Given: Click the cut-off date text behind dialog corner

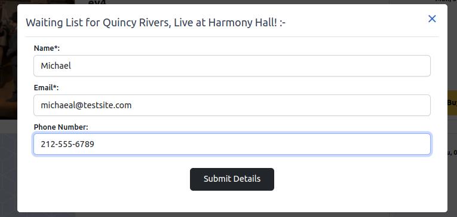Looking at the screenshot, I should (x=446, y=1).
